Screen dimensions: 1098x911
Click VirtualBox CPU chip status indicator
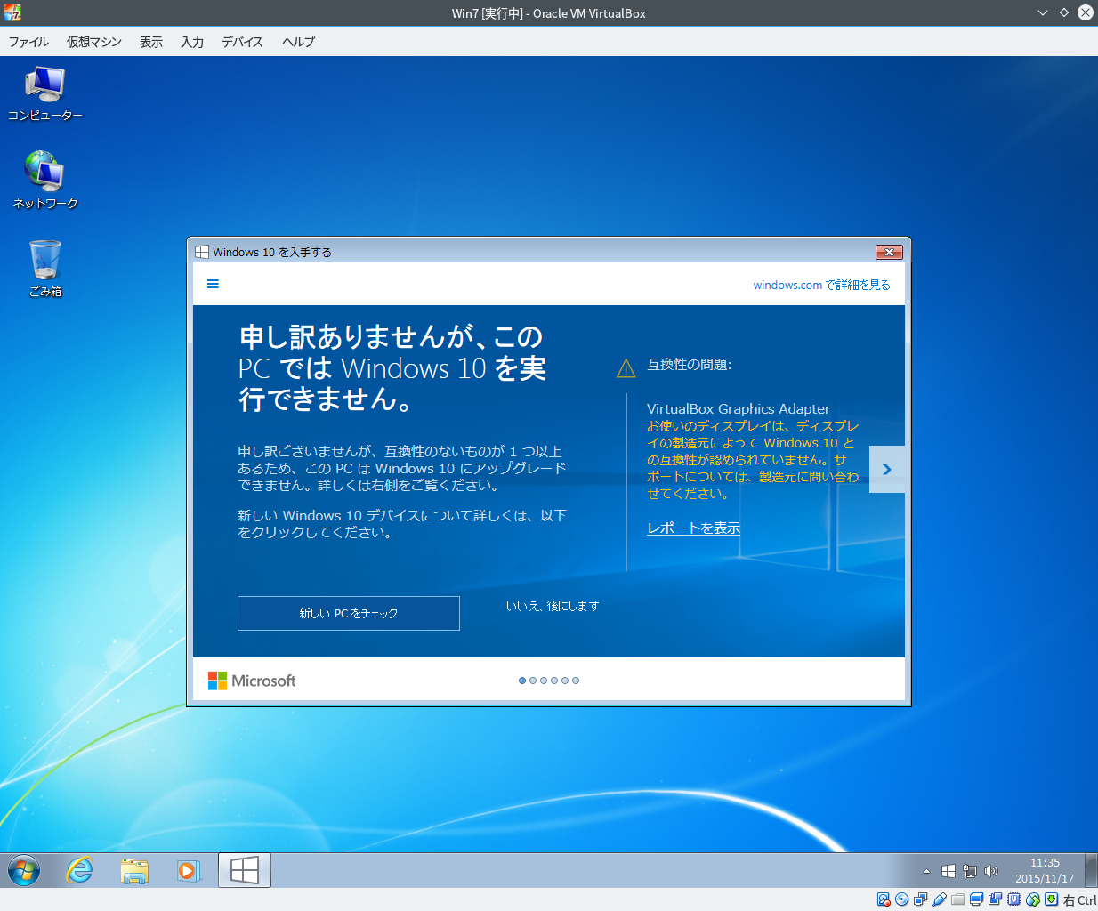(1013, 899)
